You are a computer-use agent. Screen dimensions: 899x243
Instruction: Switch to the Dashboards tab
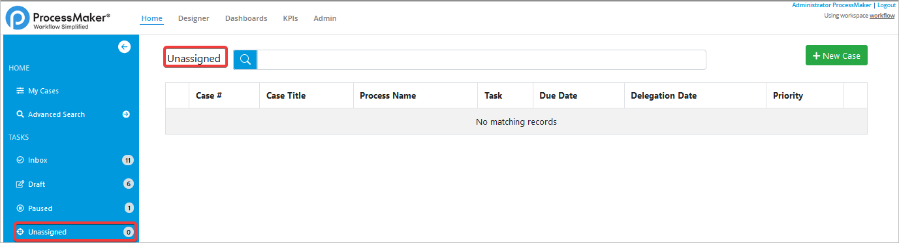246,18
